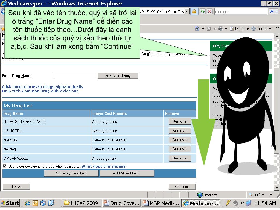Open the Tools menu
The image size is (280, 210).
click(x=261, y=29)
